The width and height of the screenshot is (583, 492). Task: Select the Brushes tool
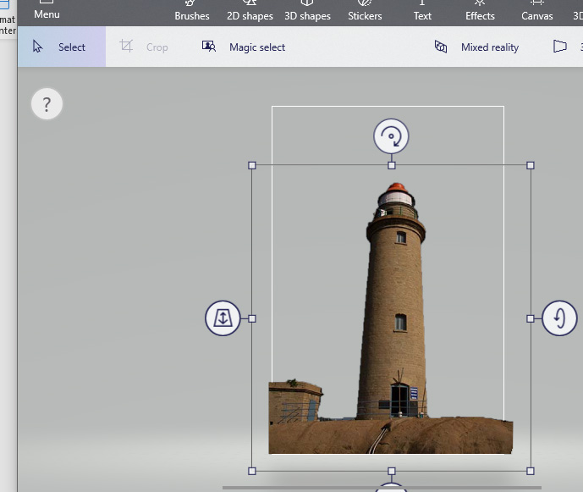pyautogui.click(x=192, y=12)
